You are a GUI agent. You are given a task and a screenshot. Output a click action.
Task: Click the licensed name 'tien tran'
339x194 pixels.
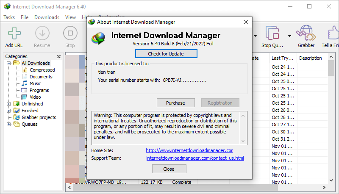107,72
